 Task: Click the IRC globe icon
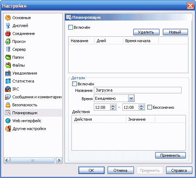[x=8, y=89]
